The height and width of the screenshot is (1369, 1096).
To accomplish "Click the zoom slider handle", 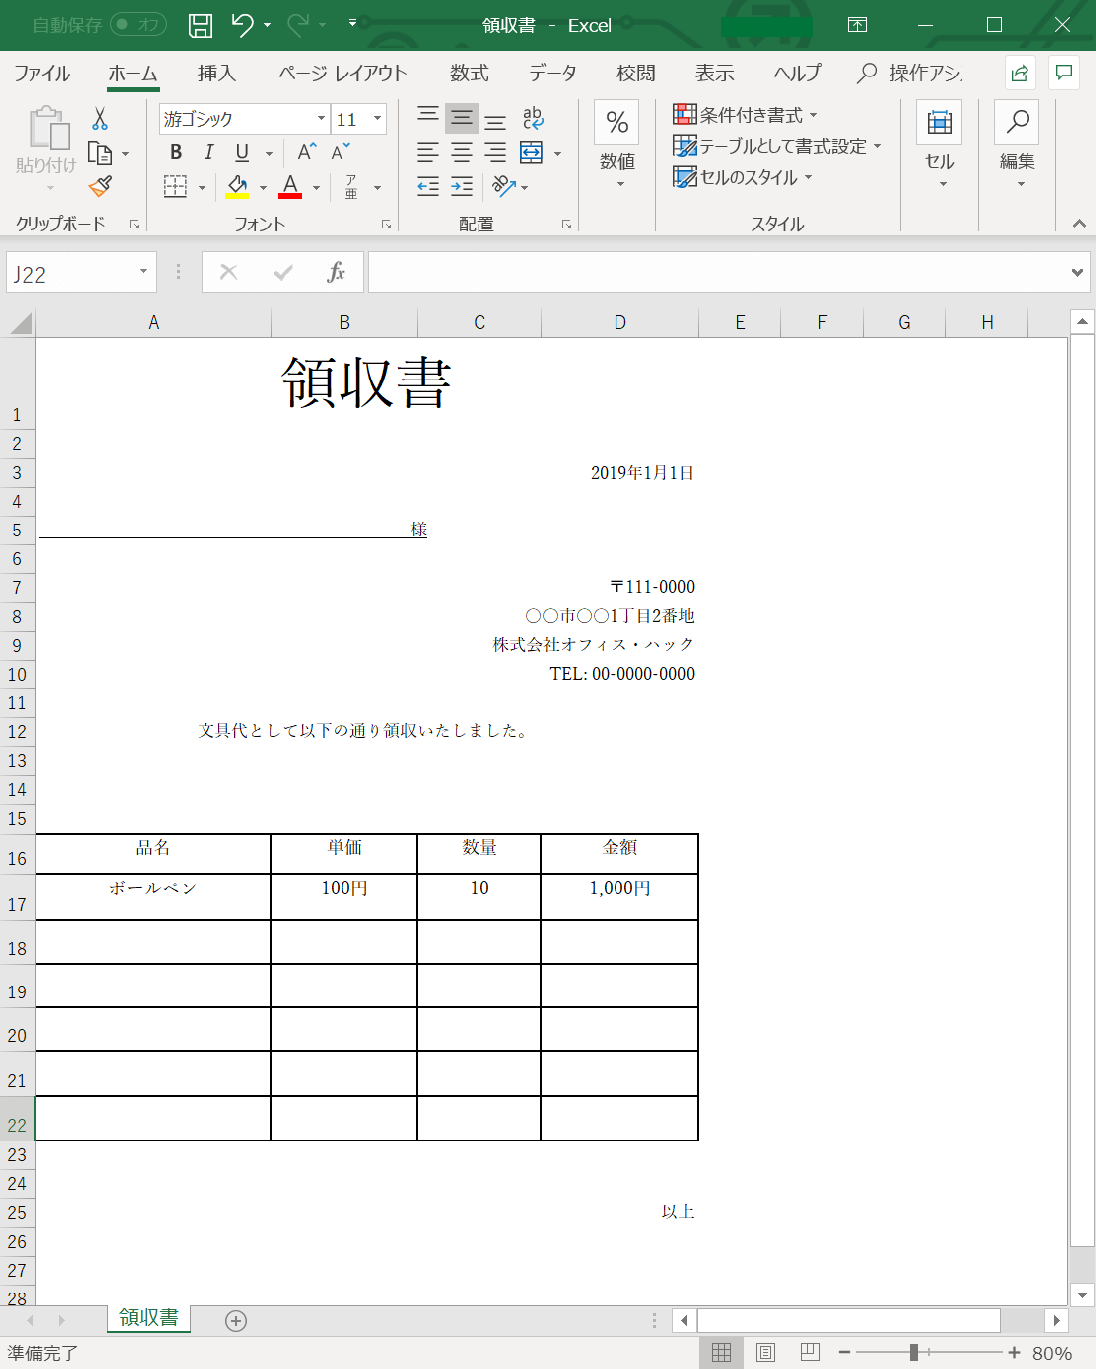I will click(914, 1352).
